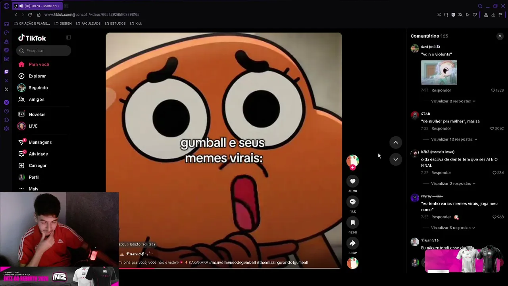Open the DESIGN bookmarks folder

(63, 23)
